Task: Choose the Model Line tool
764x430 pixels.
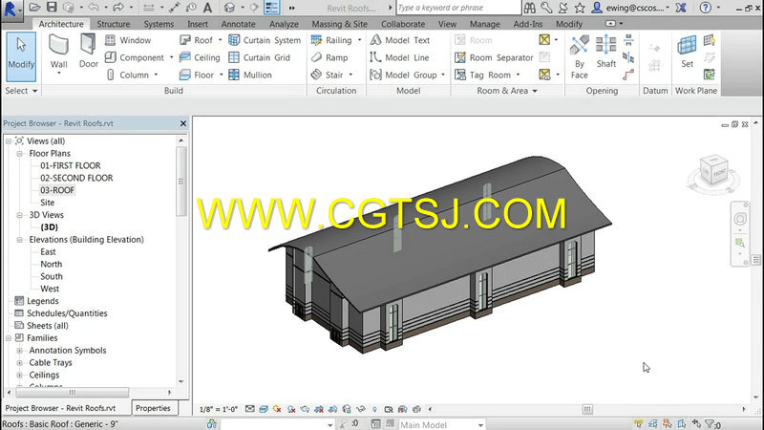Action: [399, 57]
